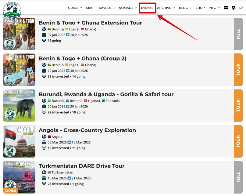Click the add location pin icon

pyautogui.click(x=234, y=8)
